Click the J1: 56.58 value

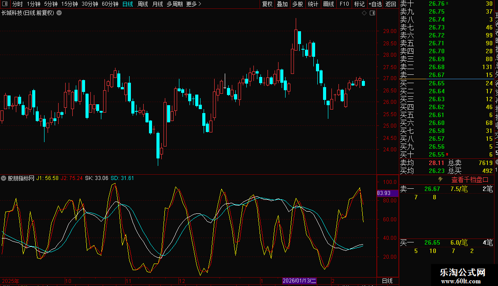[47, 178]
